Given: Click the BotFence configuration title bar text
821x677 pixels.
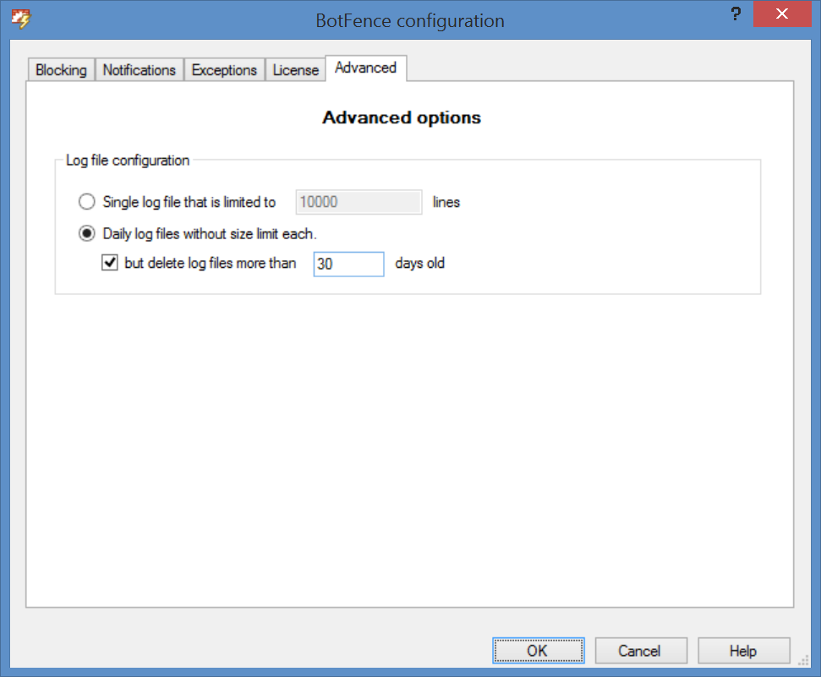Looking at the screenshot, I should coord(410,21).
